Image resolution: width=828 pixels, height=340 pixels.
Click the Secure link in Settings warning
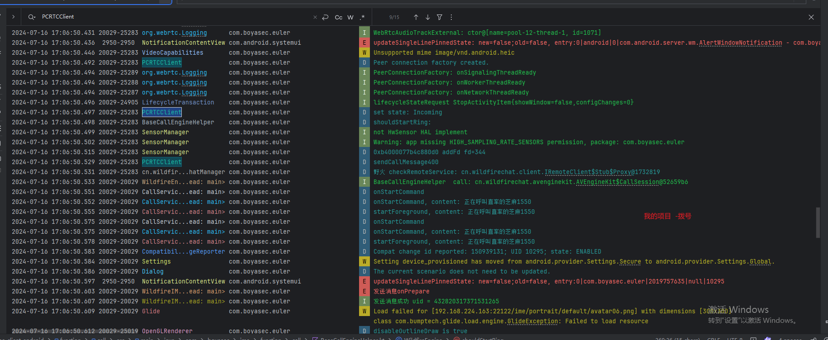pos(630,261)
